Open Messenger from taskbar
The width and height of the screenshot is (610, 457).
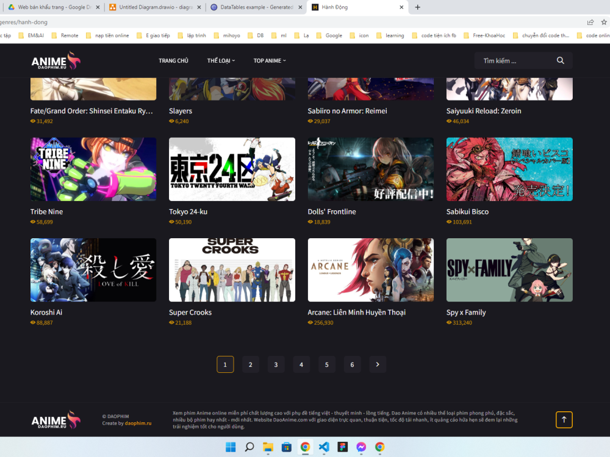(361, 447)
